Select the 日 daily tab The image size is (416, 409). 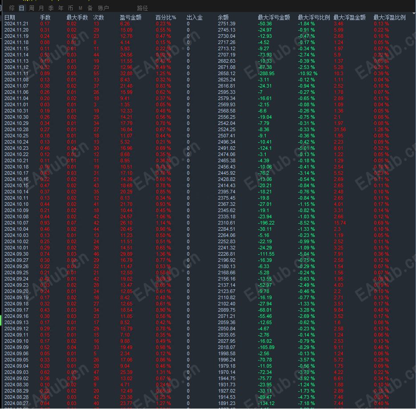(21, 8)
